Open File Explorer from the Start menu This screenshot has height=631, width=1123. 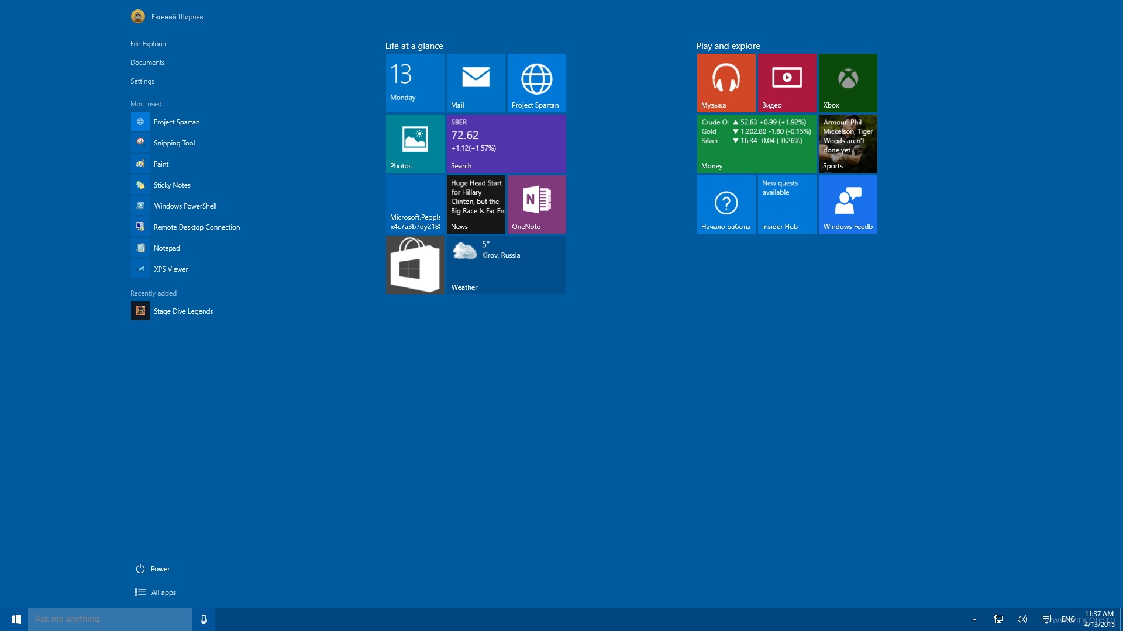(149, 44)
